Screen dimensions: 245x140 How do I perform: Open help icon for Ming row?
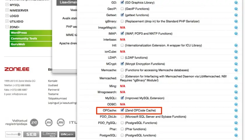236,86
